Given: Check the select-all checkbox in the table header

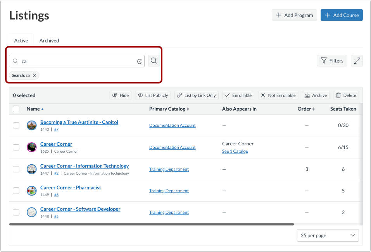Looking at the screenshot, I should [16, 109].
